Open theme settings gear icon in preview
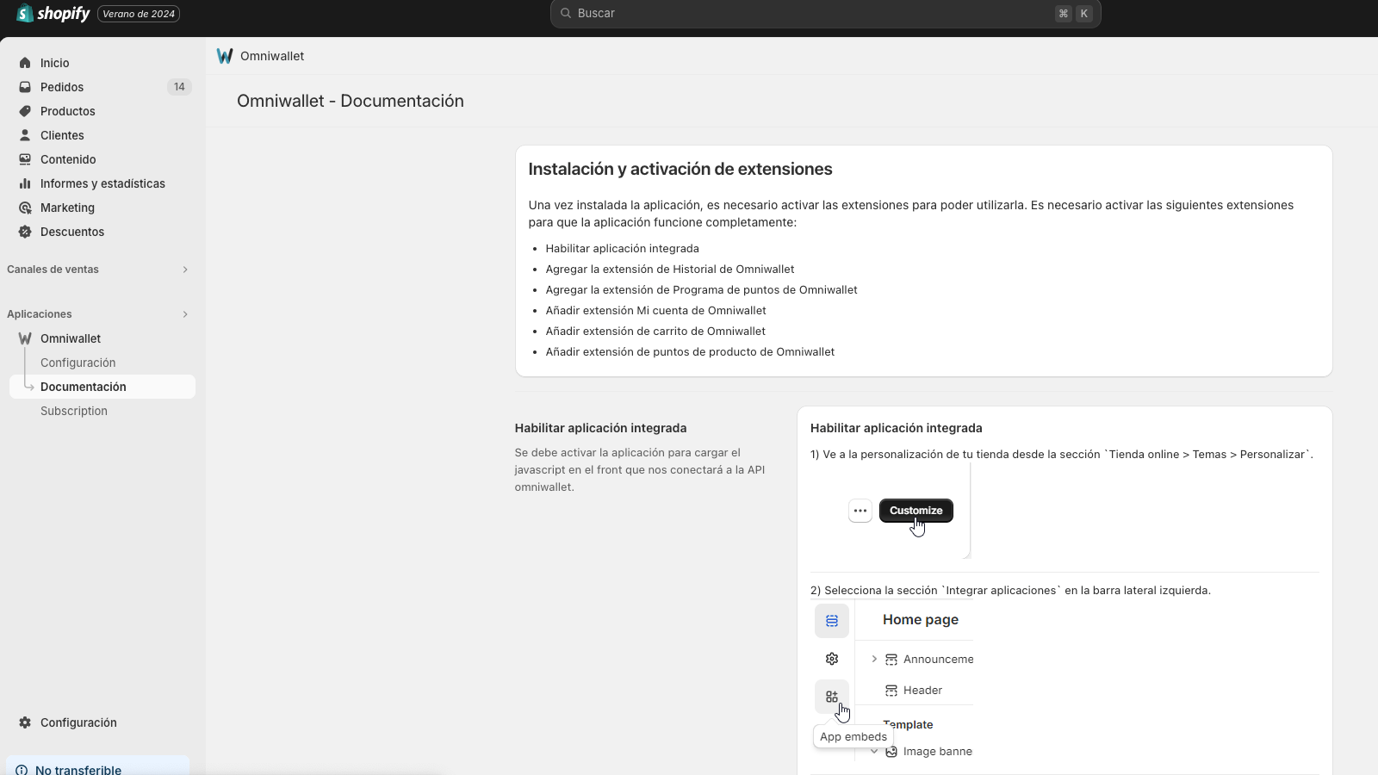The image size is (1378, 775). [831, 658]
